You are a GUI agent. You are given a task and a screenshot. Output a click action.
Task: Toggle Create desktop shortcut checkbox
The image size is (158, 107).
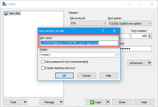pyautogui.click(x=43, y=68)
